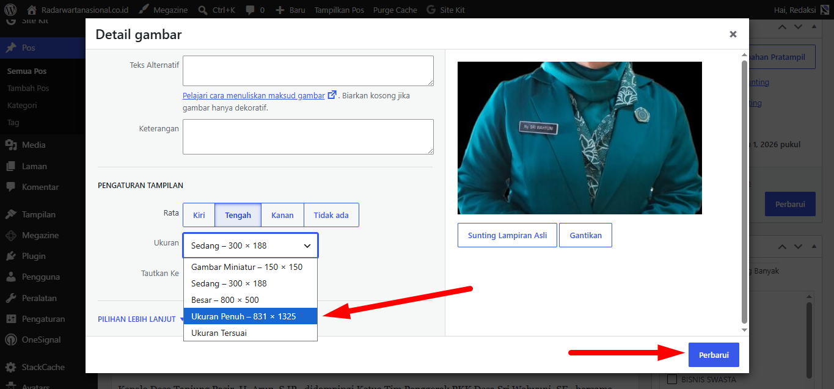The image size is (834, 389).
Task: Focus the Teks Alternatif field
Action: [x=308, y=71]
